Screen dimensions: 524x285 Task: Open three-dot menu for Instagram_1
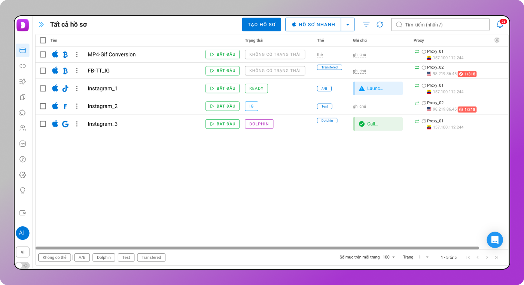click(x=77, y=89)
